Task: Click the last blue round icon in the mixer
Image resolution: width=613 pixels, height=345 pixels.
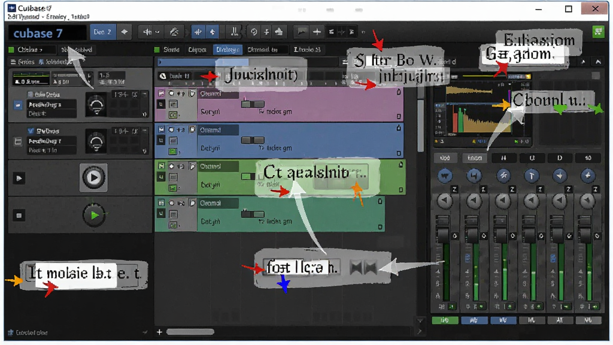Action: pyautogui.click(x=588, y=176)
